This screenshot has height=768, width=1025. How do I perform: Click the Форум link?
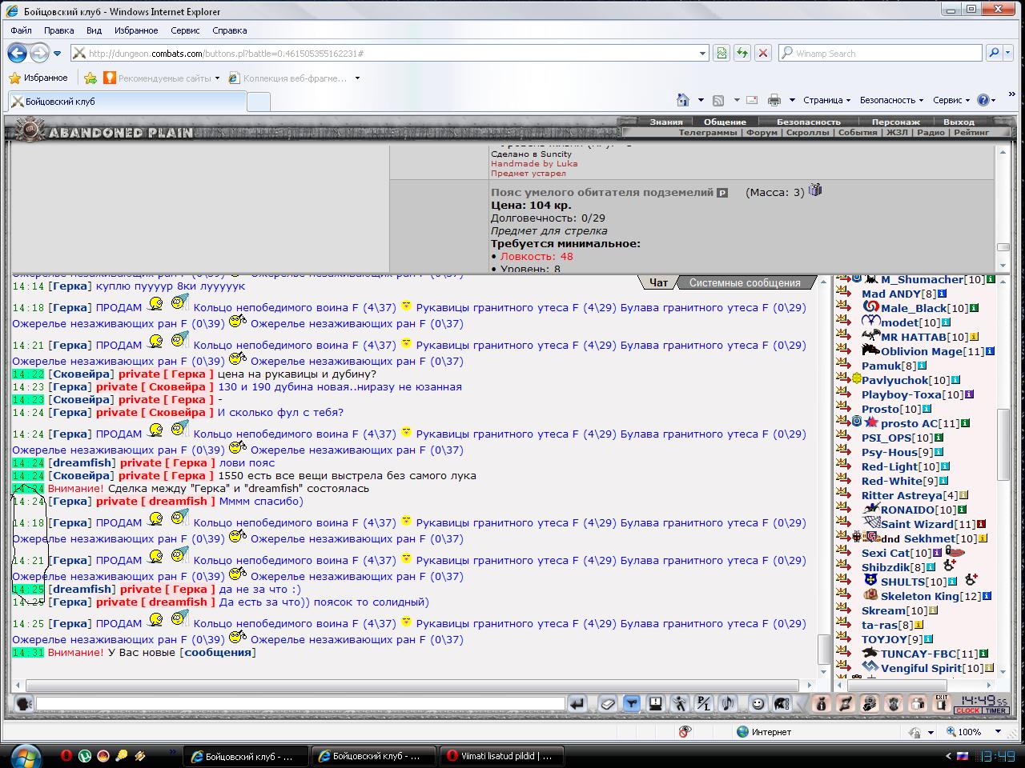point(762,133)
